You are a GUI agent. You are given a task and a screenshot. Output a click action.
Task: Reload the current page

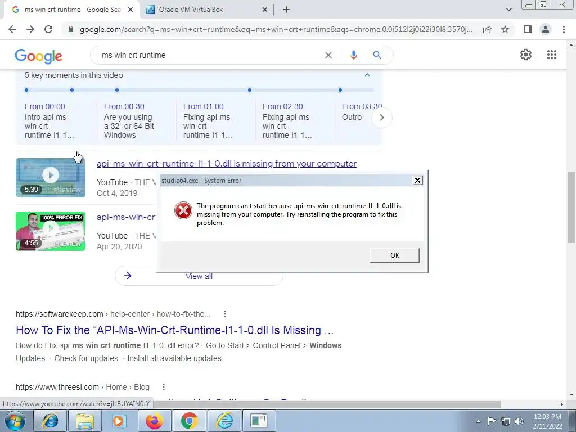click(48, 29)
